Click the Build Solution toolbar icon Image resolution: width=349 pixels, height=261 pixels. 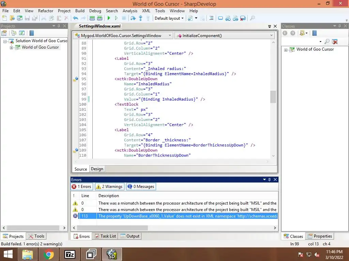click(x=92, y=18)
